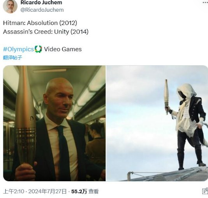Image resolution: width=208 pixels, height=198 pixels.
Task: Click the Assassin's Creed: Unity (2014) line
Action: pyautogui.click(x=46, y=32)
